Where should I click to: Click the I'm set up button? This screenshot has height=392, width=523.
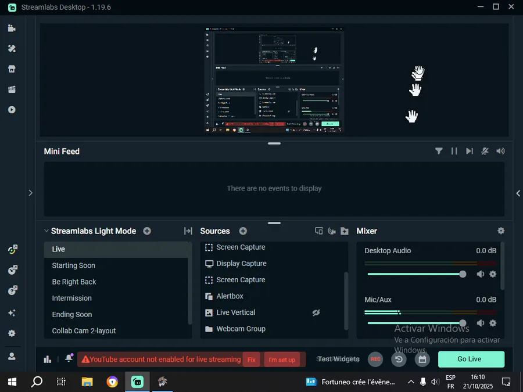(x=282, y=359)
